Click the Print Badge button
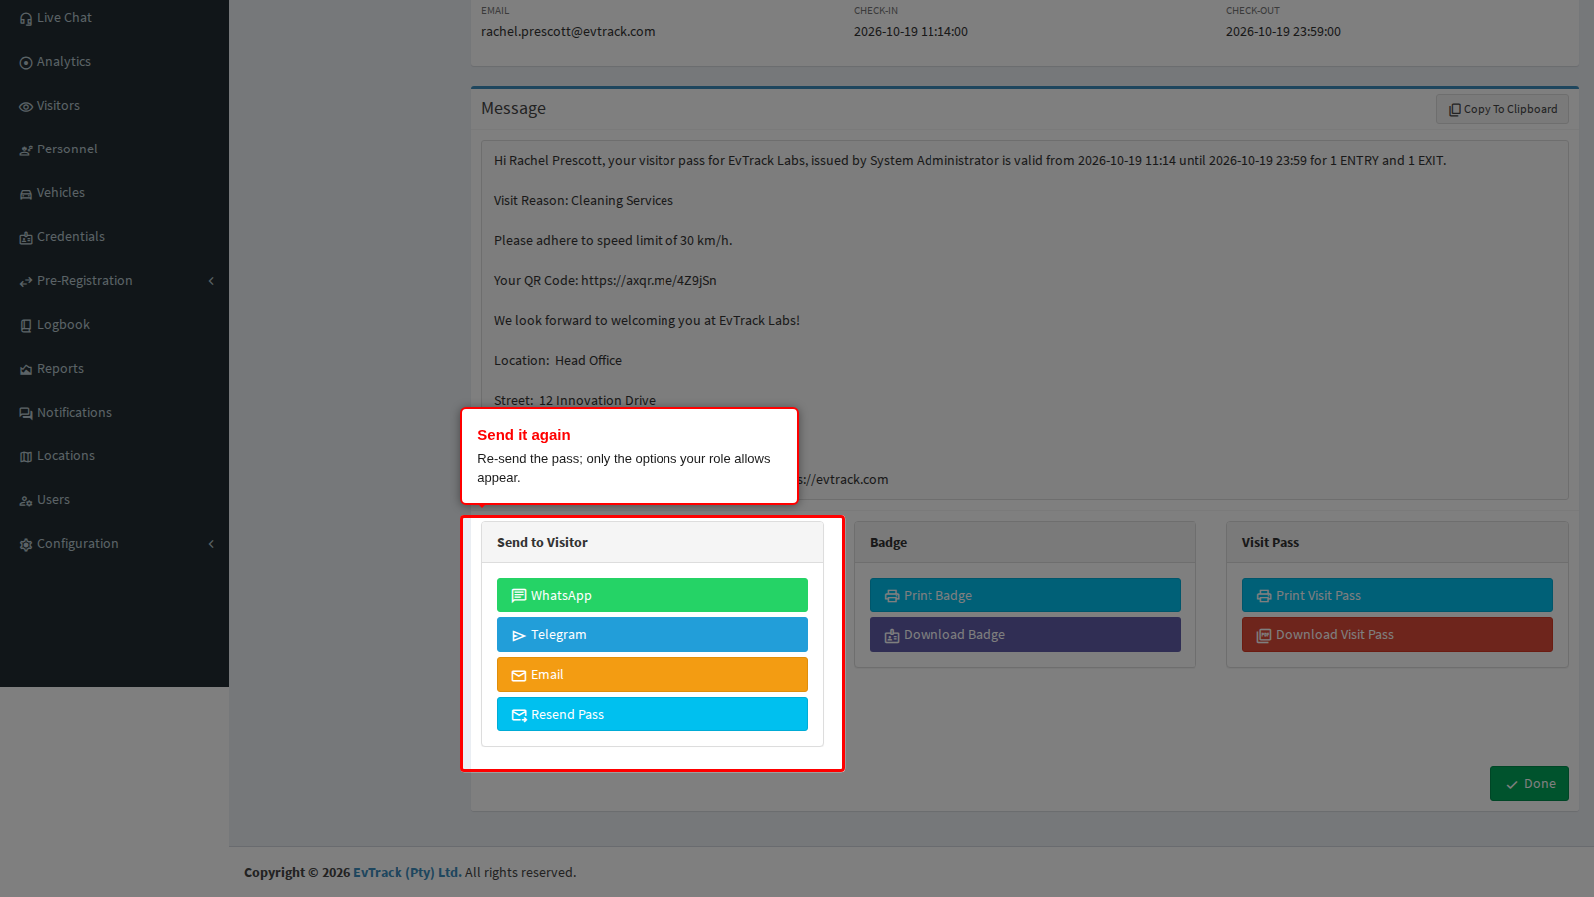The height and width of the screenshot is (897, 1594). (1025, 595)
